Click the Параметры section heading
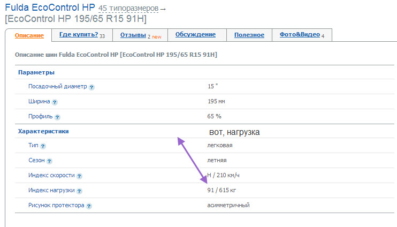The image size is (397, 227). coord(36,72)
